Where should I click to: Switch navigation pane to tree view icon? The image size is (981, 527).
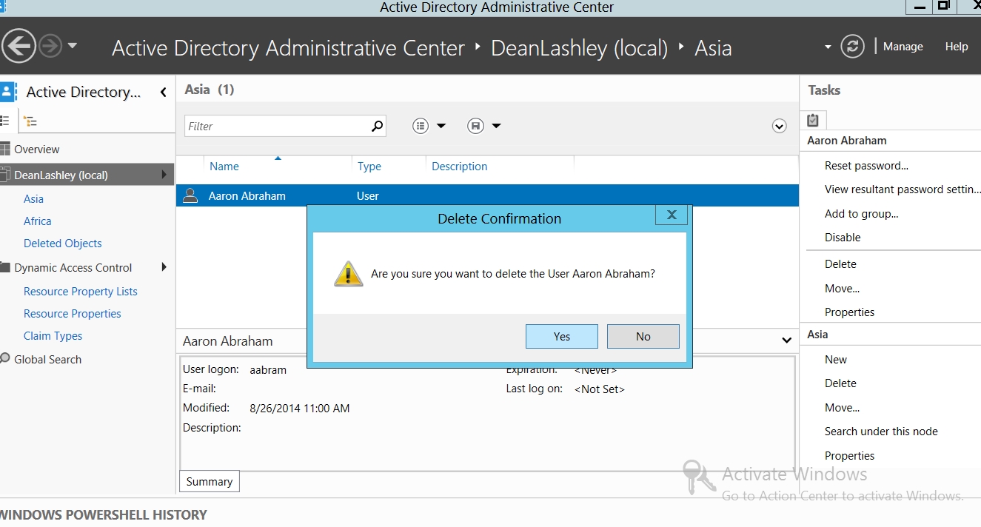(x=30, y=121)
